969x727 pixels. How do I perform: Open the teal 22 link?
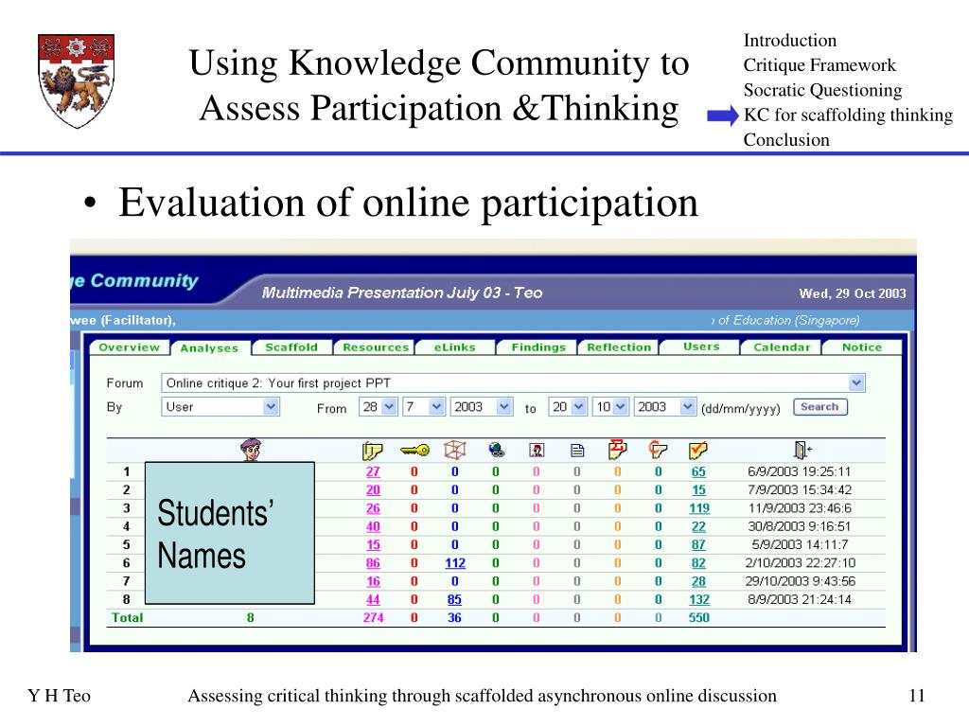pyautogui.click(x=698, y=526)
